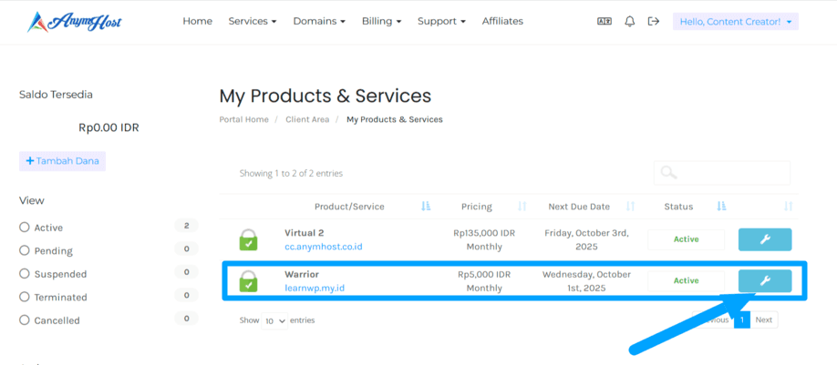837x365 pixels.
Task: Click the Wednesday, October 1st due date
Action: 586,281
